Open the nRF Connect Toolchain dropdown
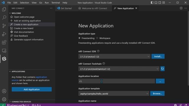The height and width of the screenshot is (106, 189). pos(119,69)
